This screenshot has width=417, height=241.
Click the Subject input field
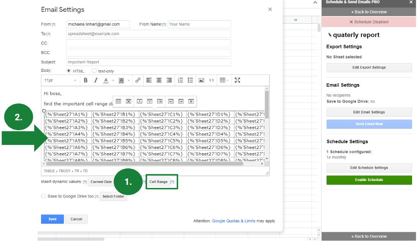coord(148,62)
